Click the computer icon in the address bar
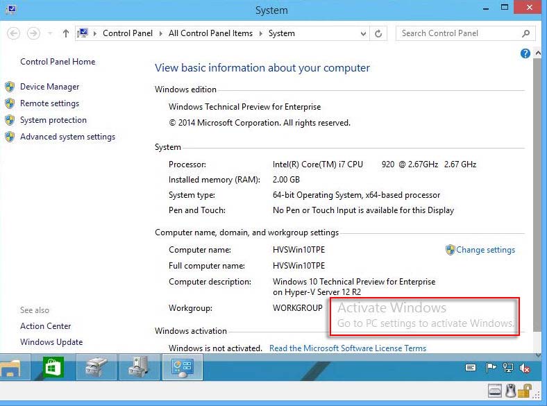The image size is (547, 406). click(83, 33)
